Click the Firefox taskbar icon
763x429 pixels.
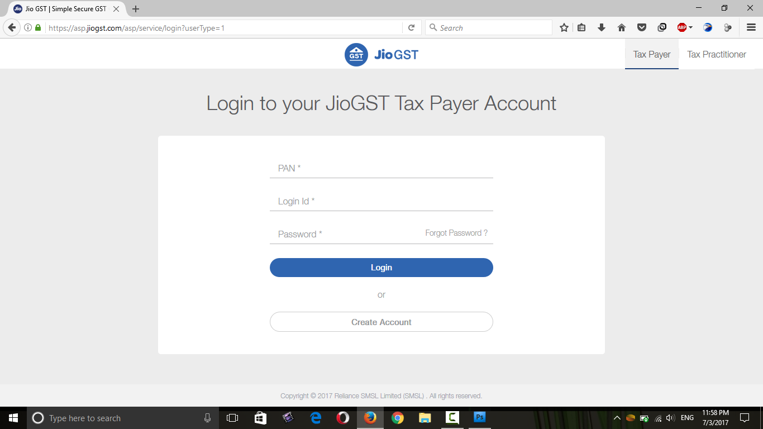pyautogui.click(x=370, y=418)
